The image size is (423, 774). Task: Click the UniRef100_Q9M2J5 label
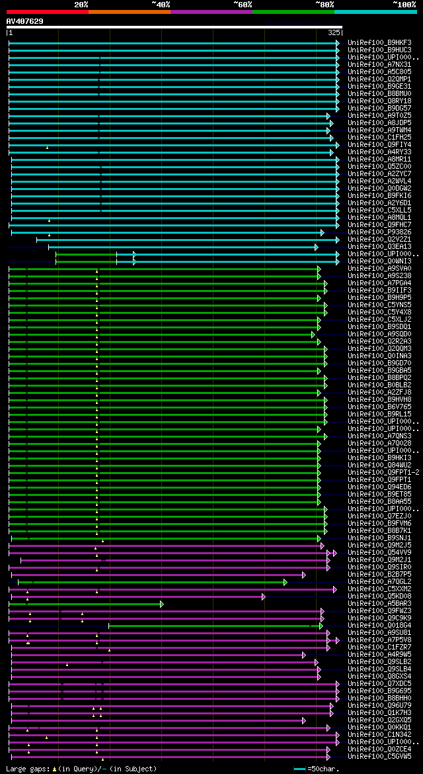[379, 546]
